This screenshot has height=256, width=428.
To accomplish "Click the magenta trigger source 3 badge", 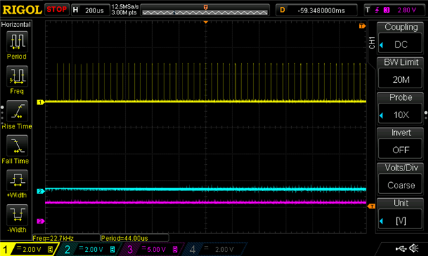I will tap(387, 10).
